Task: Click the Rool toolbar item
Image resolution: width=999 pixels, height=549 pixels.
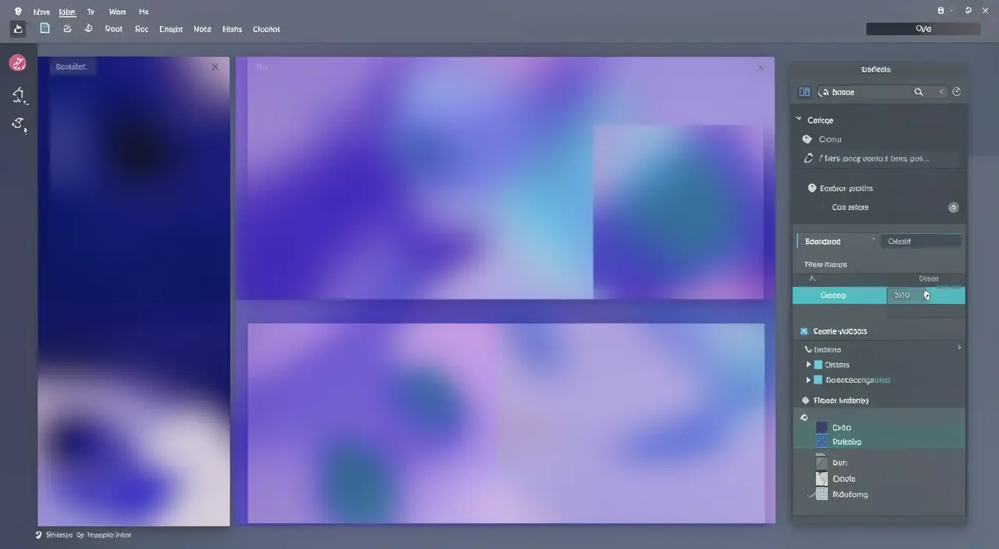Action: tap(114, 29)
